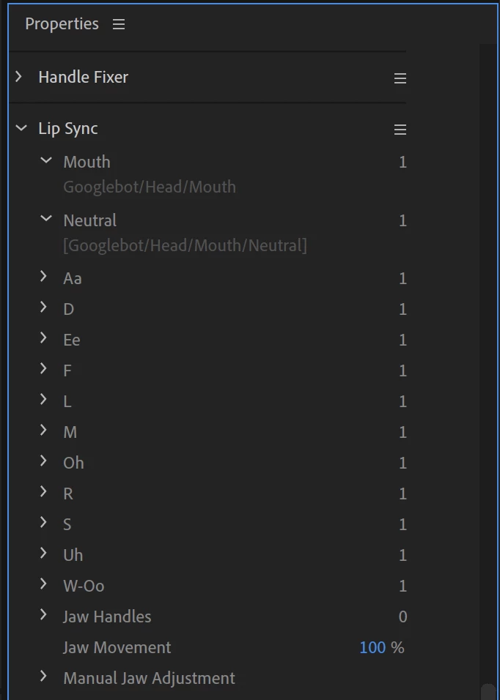Image resolution: width=500 pixels, height=700 pixels.
Task: Select the M viseme label
Action: pyautogui.click(x=70, y=432)
